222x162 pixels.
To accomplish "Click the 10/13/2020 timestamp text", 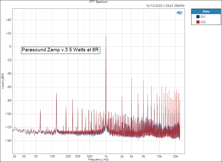I will pyautogui.click(x=165, y=6).
